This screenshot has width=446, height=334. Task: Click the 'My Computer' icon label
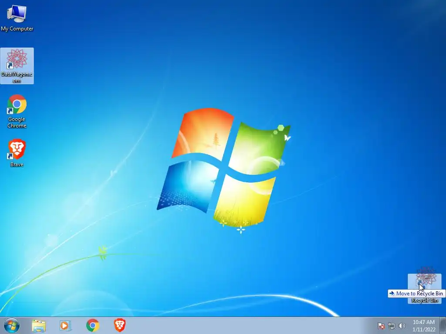[17, 29]
